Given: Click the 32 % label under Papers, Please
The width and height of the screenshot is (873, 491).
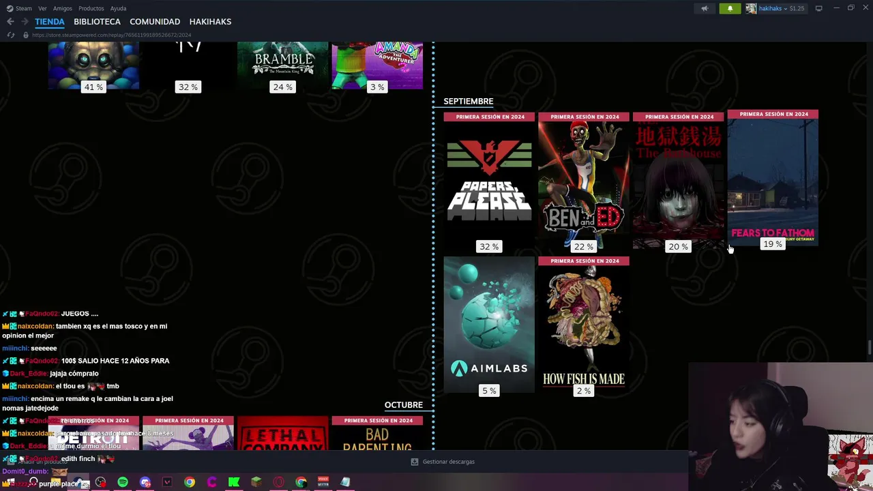Looking at the screenshot, I should 489,247.
